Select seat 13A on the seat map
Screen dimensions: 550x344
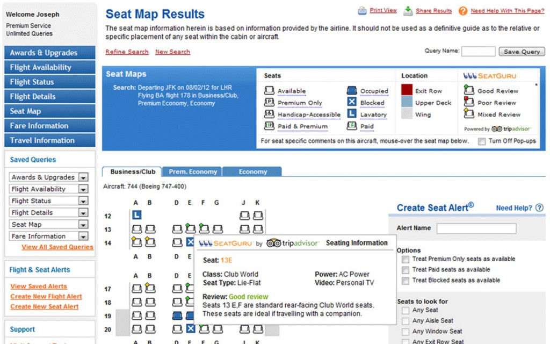pyautogui.click(x=136, y=230)
